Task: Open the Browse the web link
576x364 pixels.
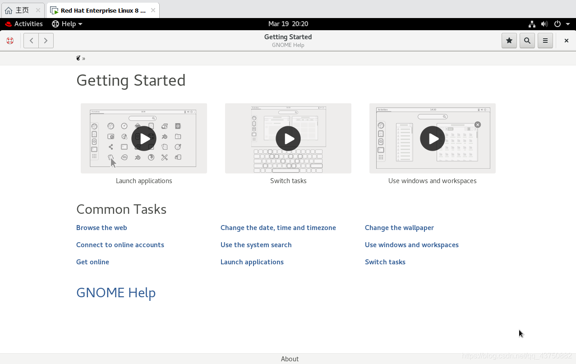Action: pyautogui.click(x=101, y=228)
